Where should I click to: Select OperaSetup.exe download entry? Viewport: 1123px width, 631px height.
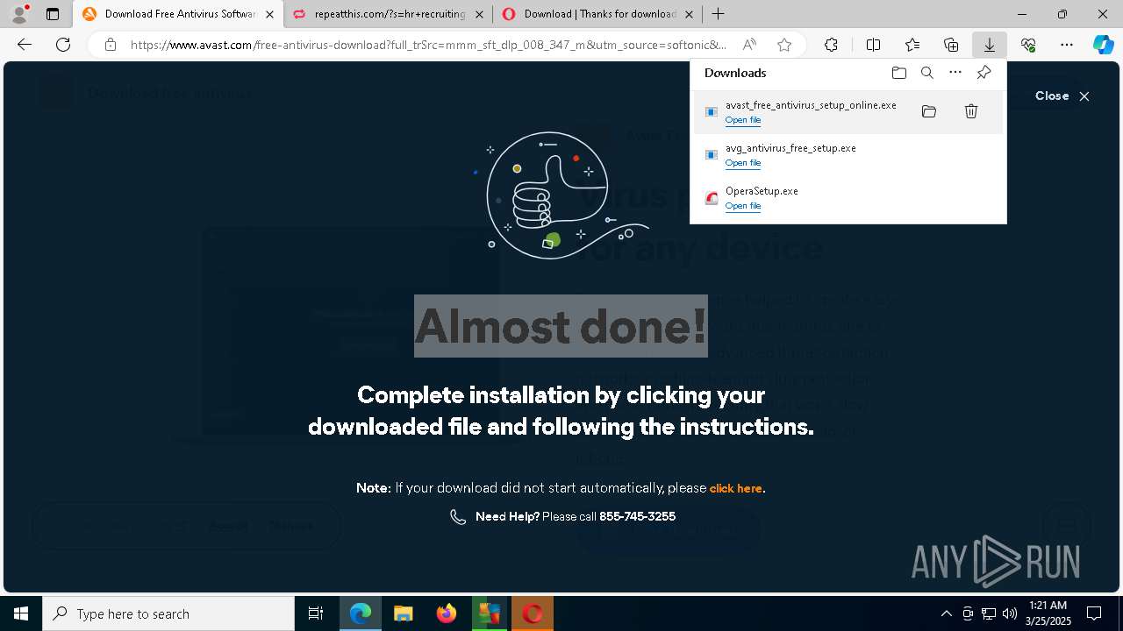(x=848, y=198)
